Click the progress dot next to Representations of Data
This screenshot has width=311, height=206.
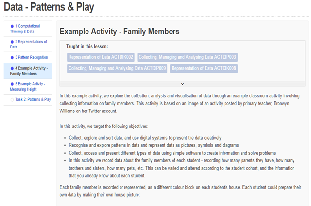click(x=12, y=42)
